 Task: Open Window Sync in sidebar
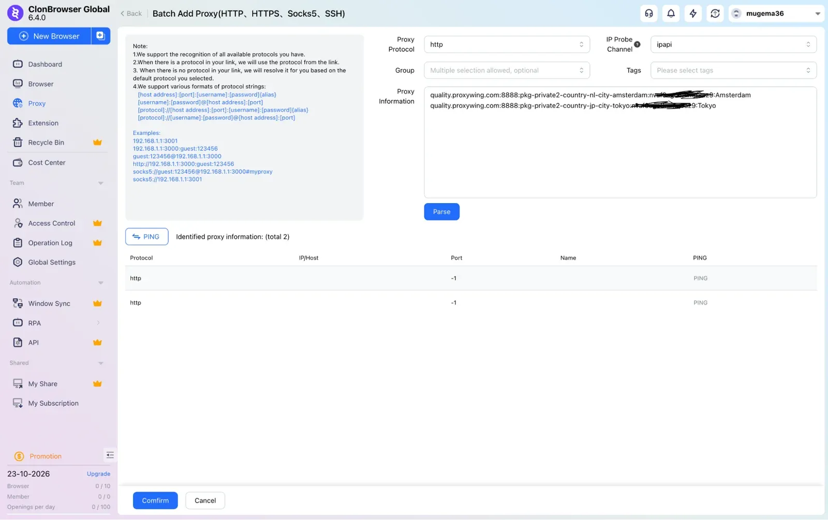tap(49, 303)
